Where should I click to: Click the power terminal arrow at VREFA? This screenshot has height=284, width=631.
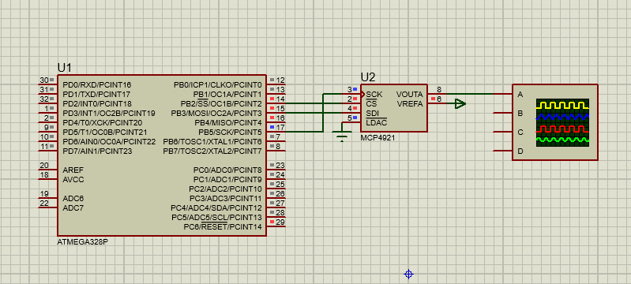pyautogui.click(x=460, y=104)
